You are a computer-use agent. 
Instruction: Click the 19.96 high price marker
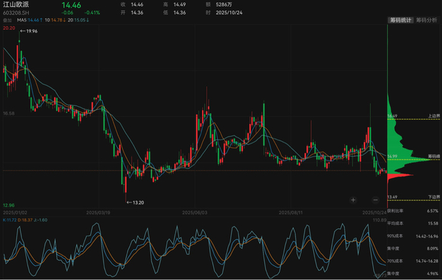pos(32,30)
